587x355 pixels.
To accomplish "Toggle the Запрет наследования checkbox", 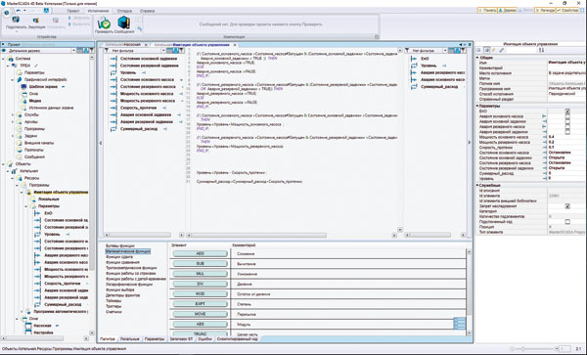I will click(567, 206).
